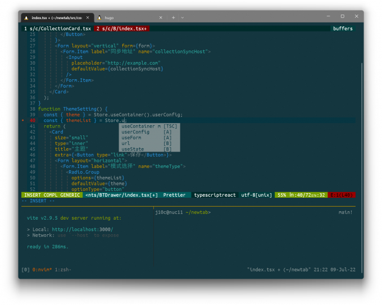Click the -- INSERT -- mode message
The height and width of the screenshot is (305, 382).
coord(38,201)
